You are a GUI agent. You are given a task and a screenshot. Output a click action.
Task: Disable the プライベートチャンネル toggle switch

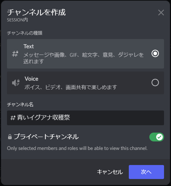157,137
